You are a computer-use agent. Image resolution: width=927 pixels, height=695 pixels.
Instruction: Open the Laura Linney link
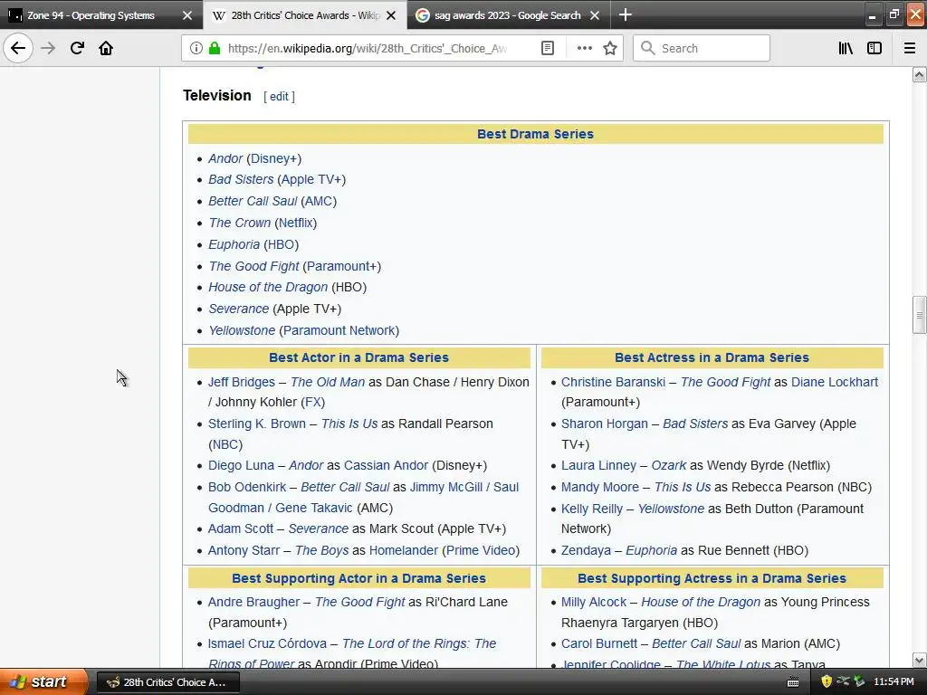[598, 465]
